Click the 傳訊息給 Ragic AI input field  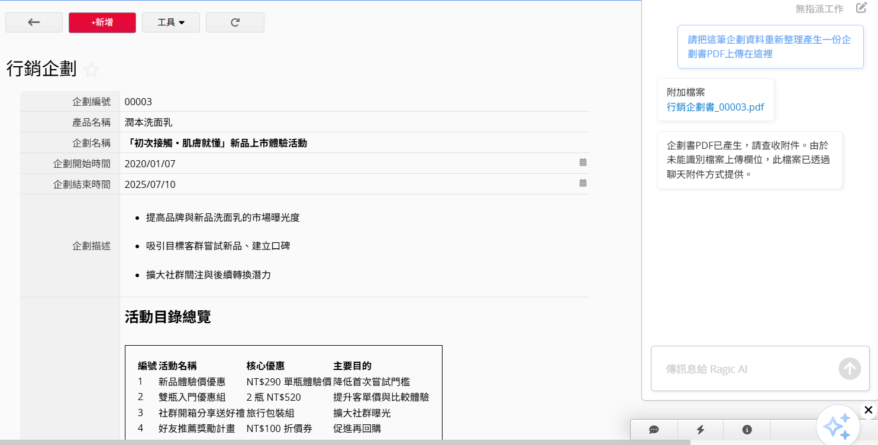coord(745,369)
